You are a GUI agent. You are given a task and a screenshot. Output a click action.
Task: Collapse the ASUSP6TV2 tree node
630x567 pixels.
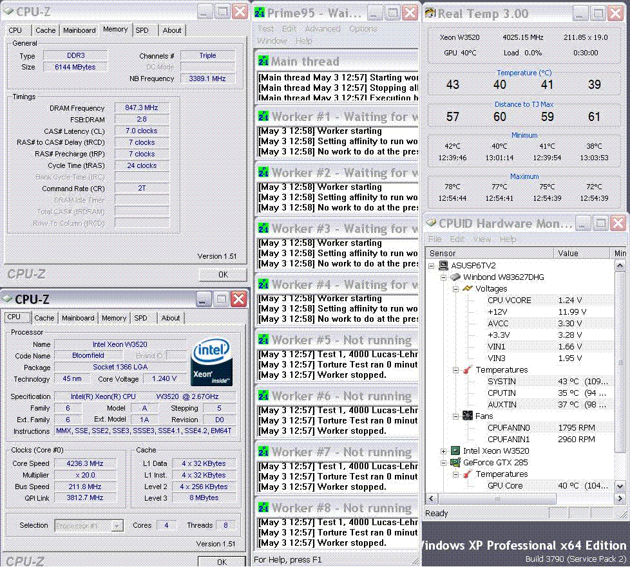point(431,266)
